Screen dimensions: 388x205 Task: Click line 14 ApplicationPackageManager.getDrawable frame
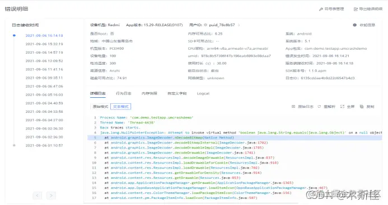point(199,183)
